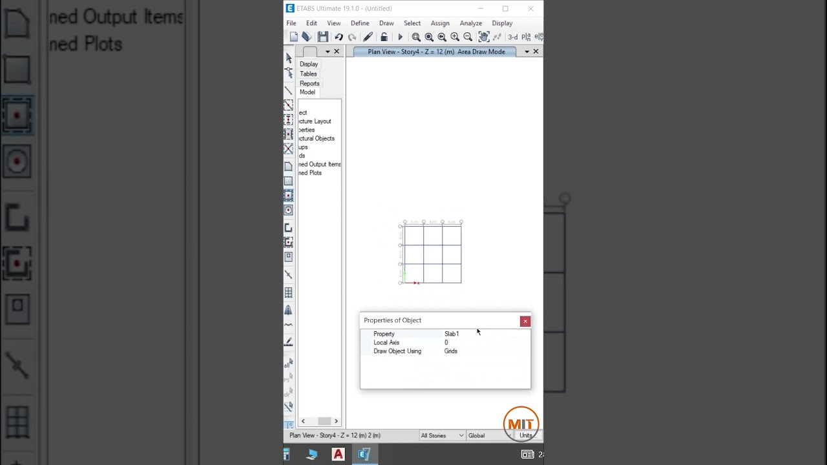Open the Display tab in explorer panel
This screenshot has height=465, width=827.
(308, 65)
